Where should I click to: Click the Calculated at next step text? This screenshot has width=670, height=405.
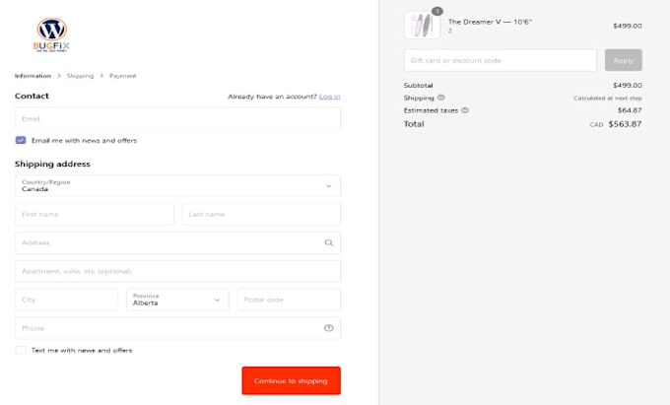[x=608, y=98]
